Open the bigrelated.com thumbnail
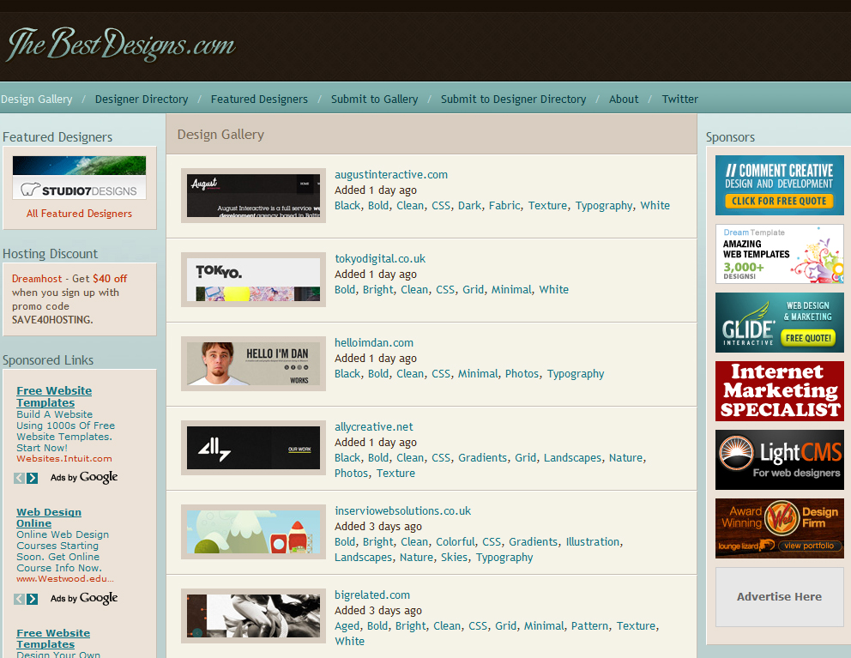The image size is (851, 658). point(253,616)
